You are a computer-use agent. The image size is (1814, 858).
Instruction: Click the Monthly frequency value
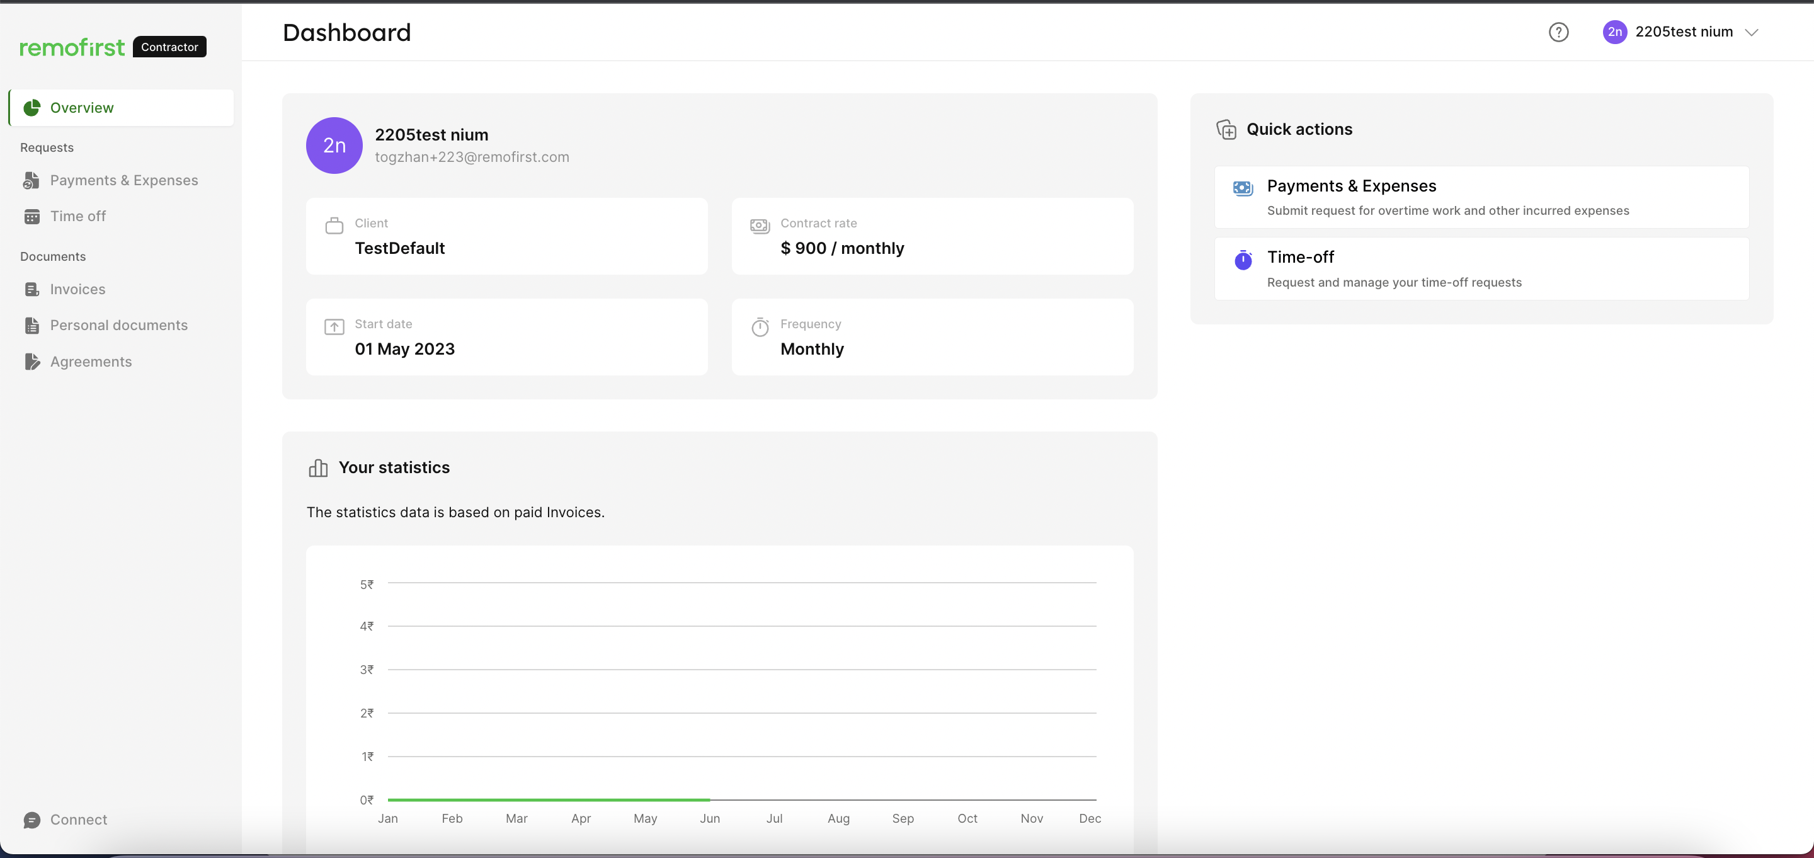click(812, 349)
